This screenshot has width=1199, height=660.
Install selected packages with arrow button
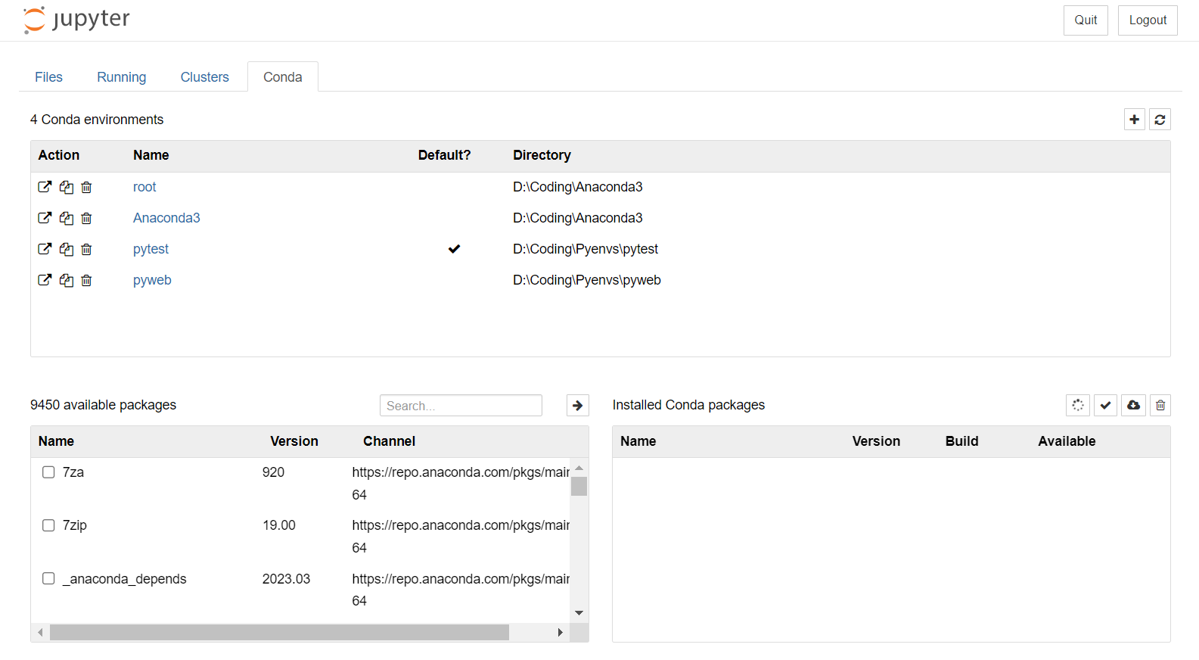(x=578, y=406)
